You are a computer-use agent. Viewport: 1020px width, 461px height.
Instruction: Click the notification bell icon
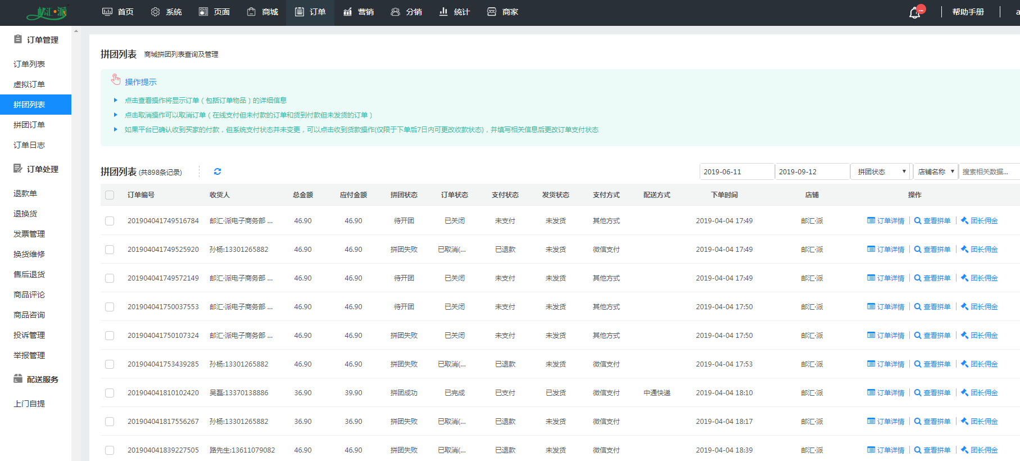coord(914,12)
